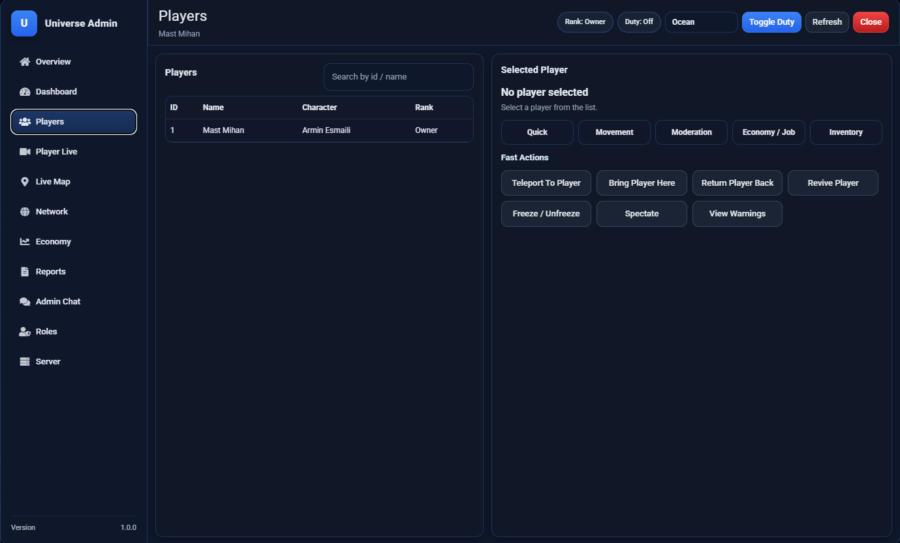The image size is (900, 543).
Task: Click the Rank column header
Action: [x=424, y=108]
